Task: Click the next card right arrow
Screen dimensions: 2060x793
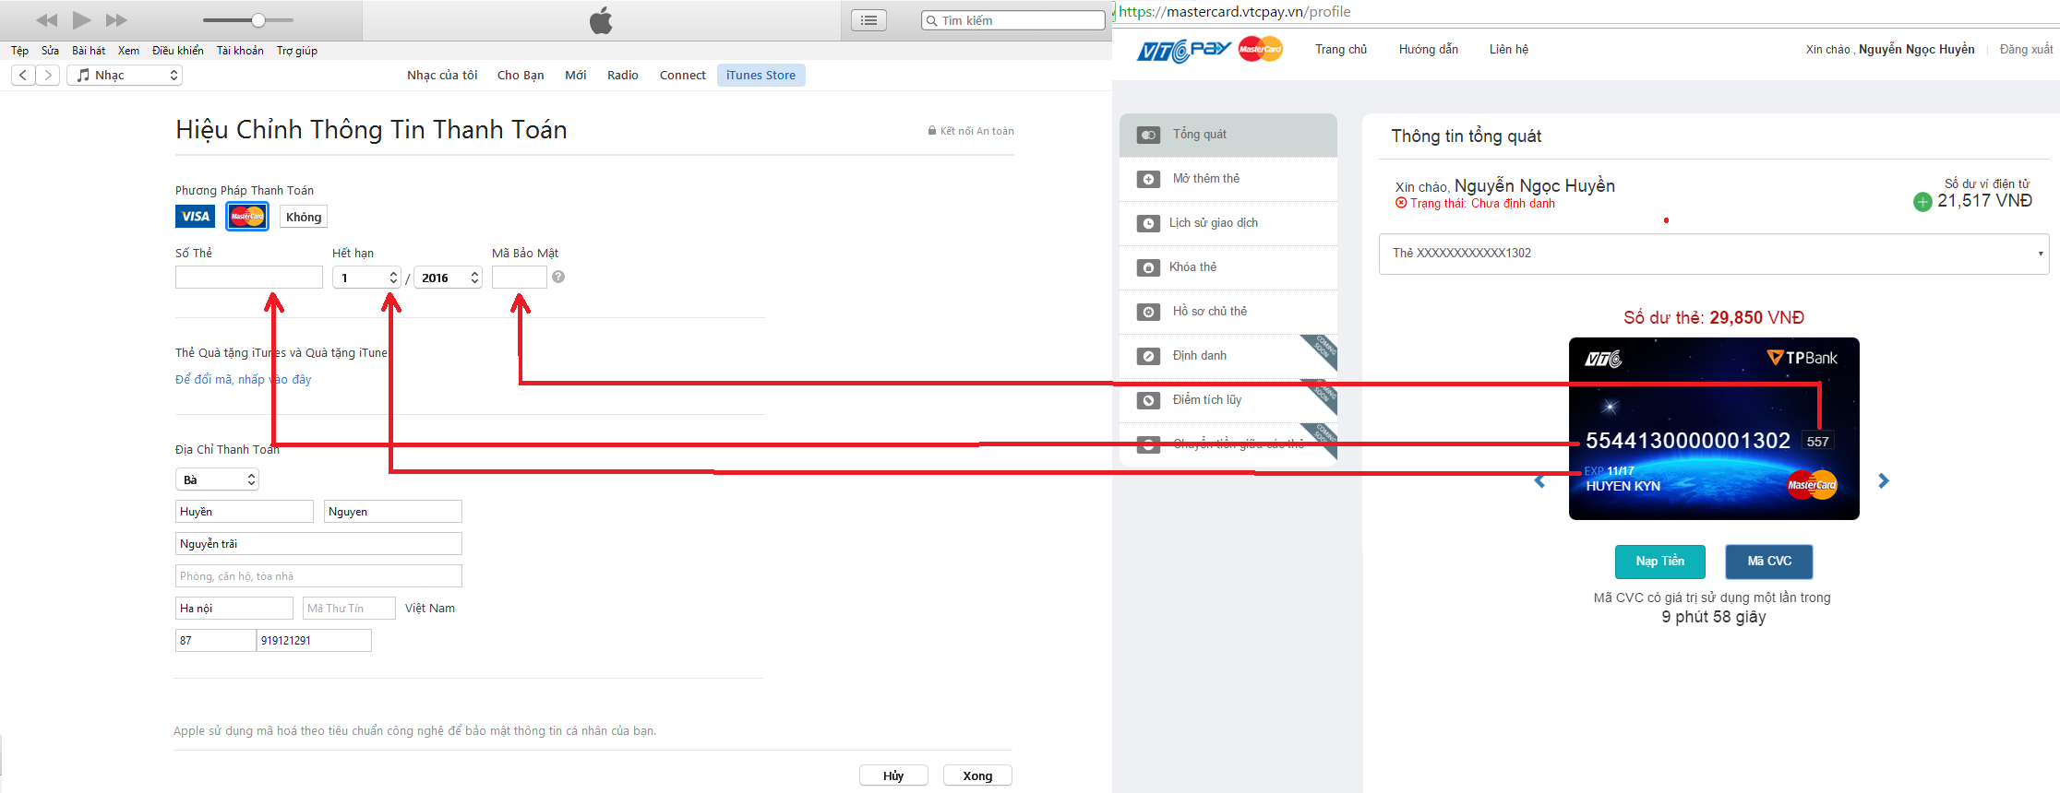Action: [x=1884, y=481]
